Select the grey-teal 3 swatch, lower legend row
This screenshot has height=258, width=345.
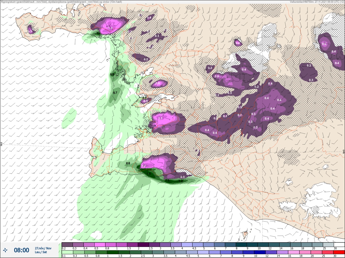(158, 252)
